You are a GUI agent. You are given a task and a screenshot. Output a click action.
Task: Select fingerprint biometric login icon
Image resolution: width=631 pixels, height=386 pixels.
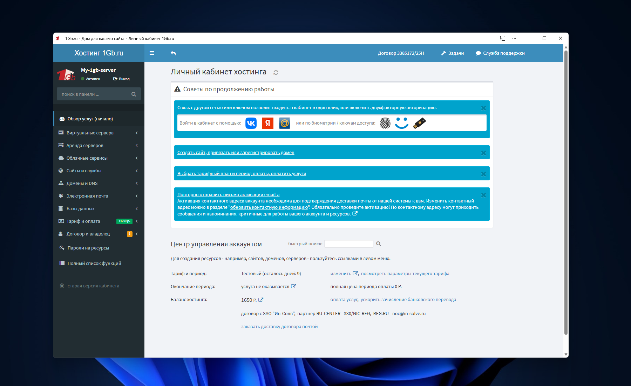pyautogui.click(x=385, y=123)
